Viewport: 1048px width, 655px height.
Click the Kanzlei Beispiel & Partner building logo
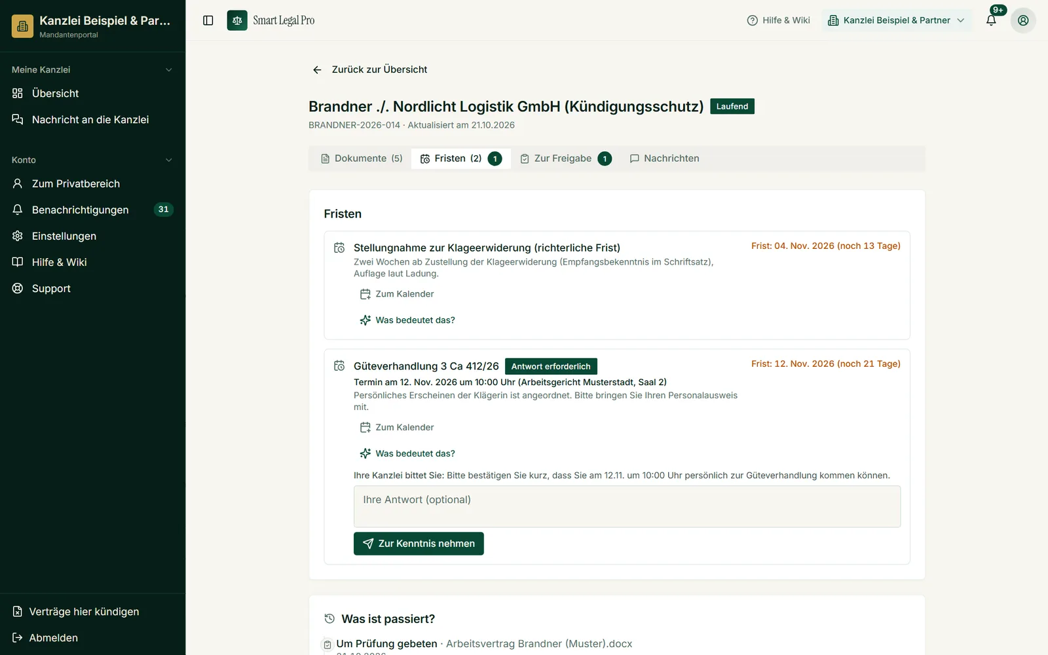click(x=22, y=26)
